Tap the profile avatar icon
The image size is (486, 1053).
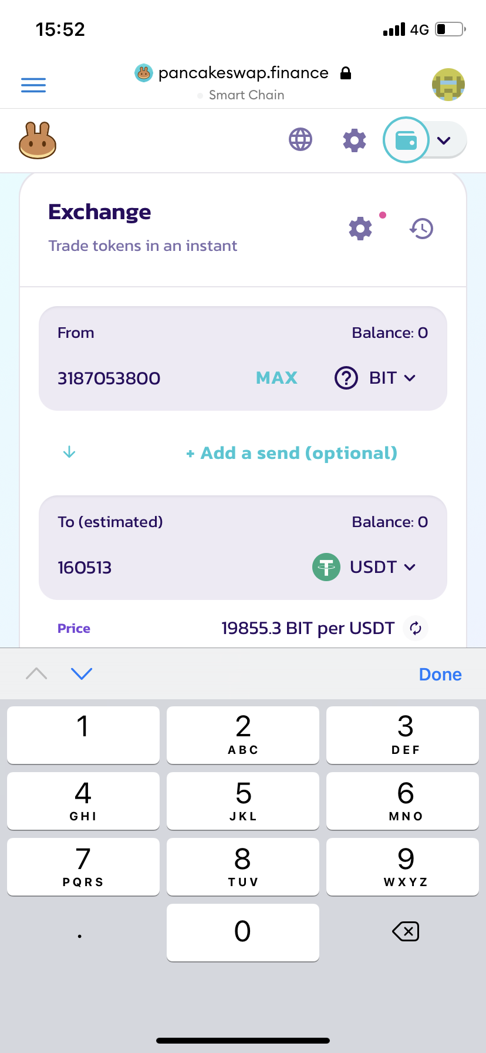448,85
